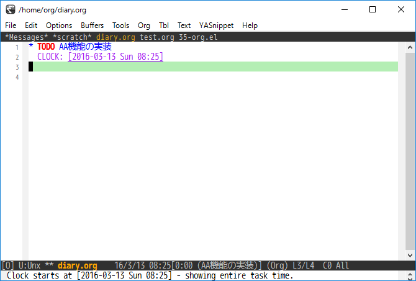Click the TODO keyword in the heading

46,47
